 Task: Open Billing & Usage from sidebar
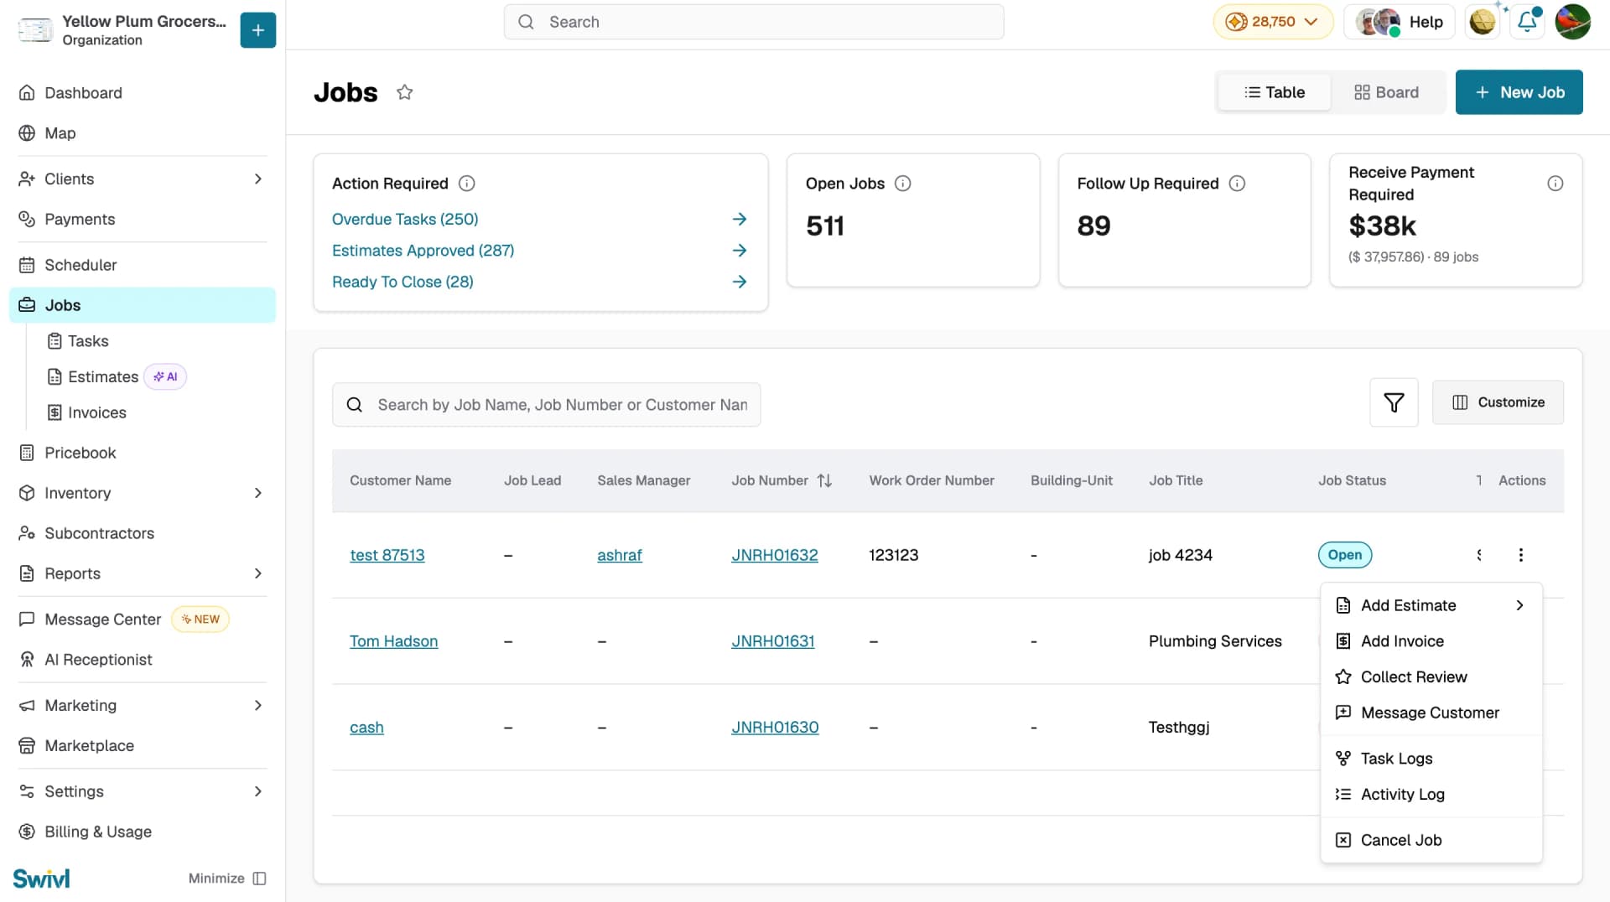(143, 832)
